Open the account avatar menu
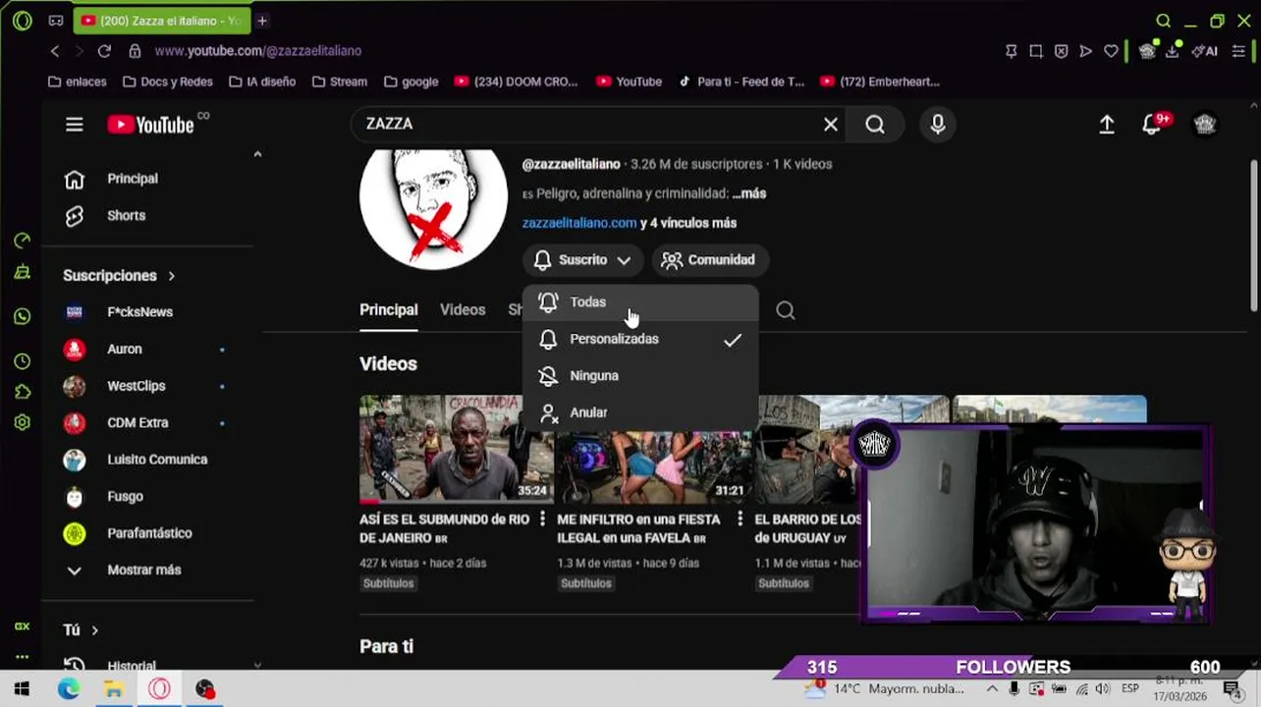 [1205, 125]
